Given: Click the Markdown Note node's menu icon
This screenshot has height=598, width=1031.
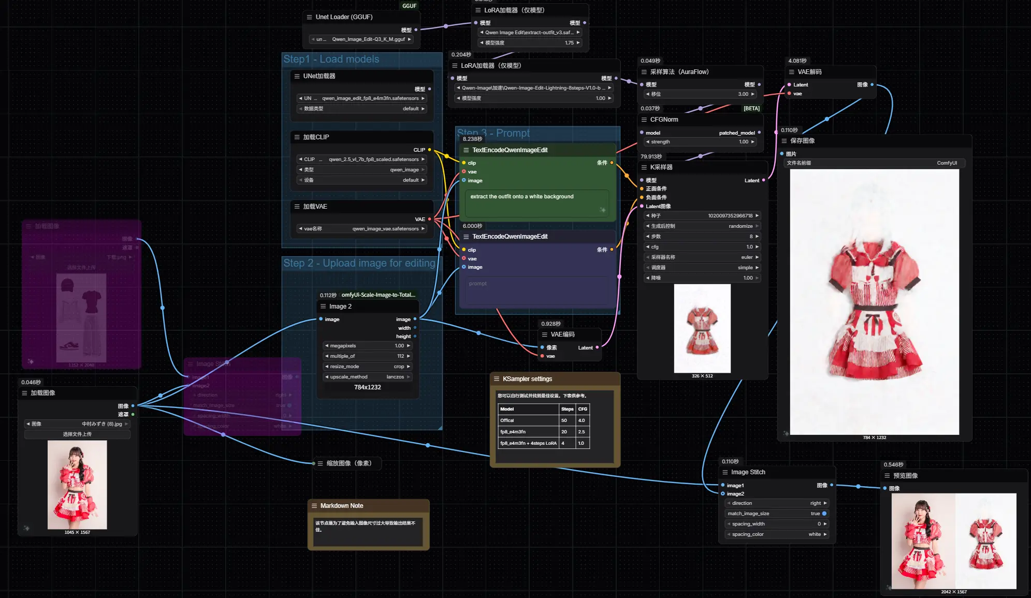Looking at the screenshot, I should 314,506.
